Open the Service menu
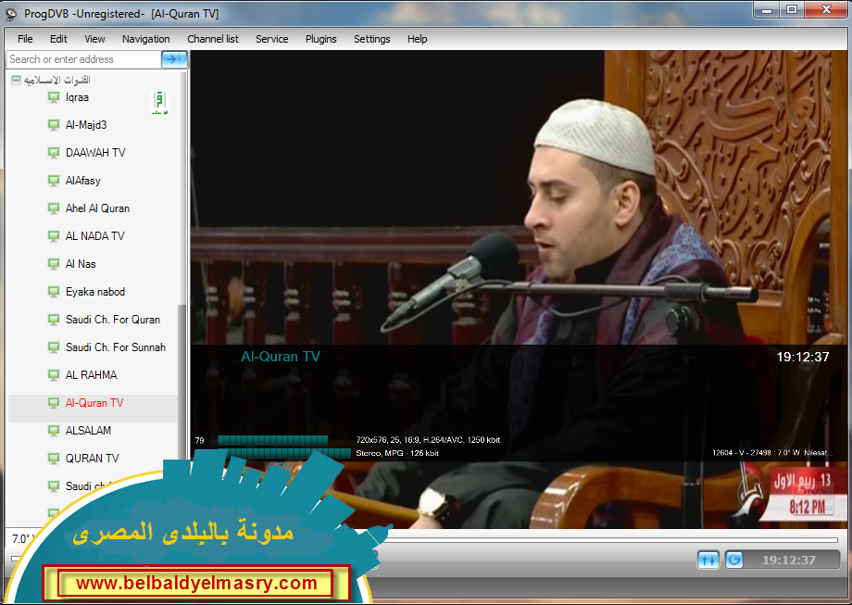 coord(271,39)
